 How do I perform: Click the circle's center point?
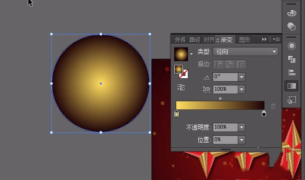pyautogui.click(x=101, y=84)
